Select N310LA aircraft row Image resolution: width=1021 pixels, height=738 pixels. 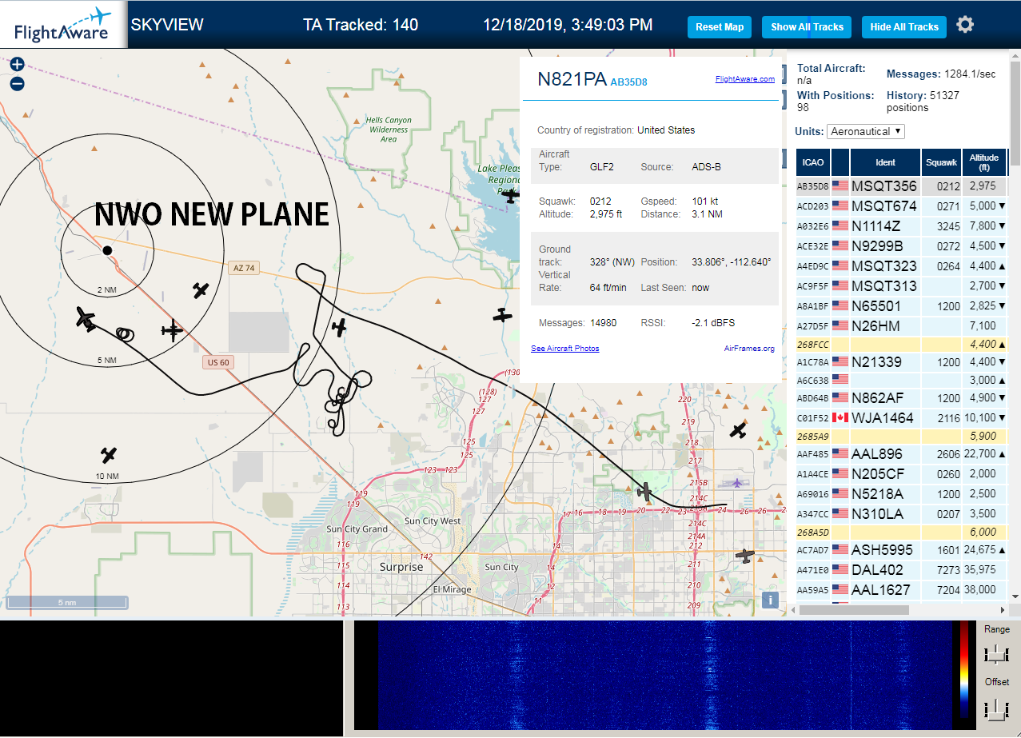point(901,513)
